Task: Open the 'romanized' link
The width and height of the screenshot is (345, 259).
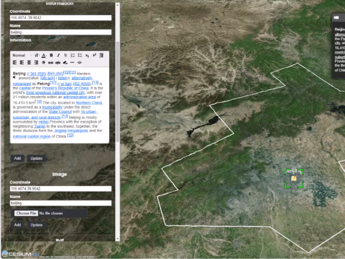Action: 22,84
